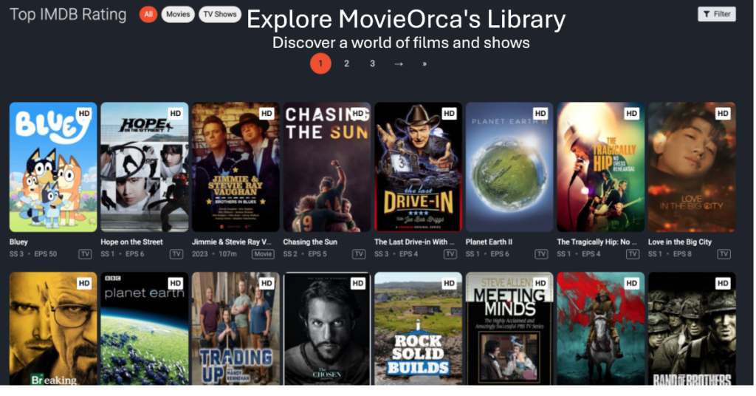
Task: Click the 'SS 2 • EPS 5' text
Action: (x=305, y=253)
